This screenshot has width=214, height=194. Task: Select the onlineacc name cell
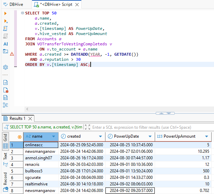point(41,145)
